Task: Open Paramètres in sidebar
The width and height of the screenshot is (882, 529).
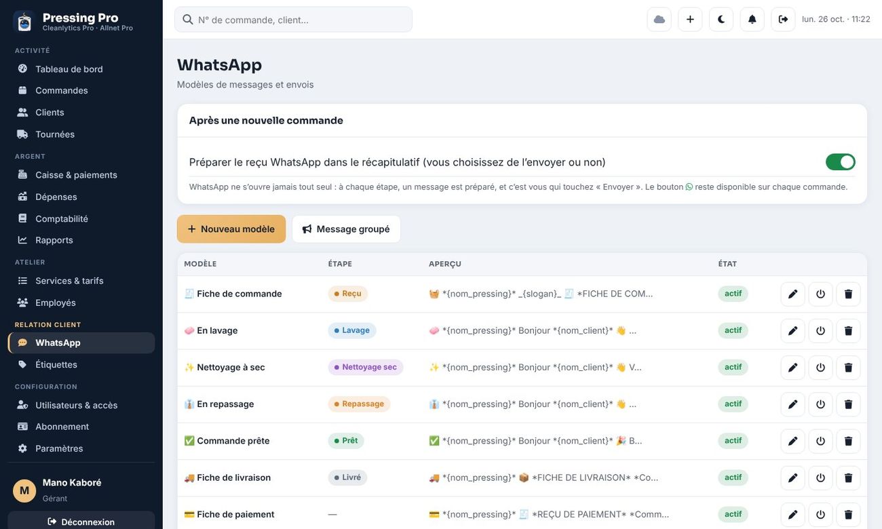Action: [81, 448]
